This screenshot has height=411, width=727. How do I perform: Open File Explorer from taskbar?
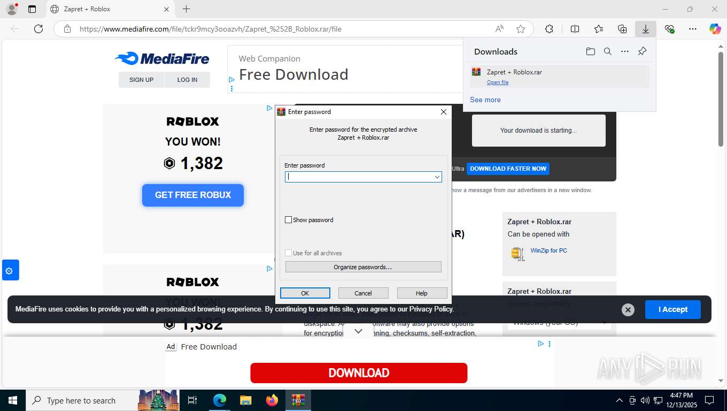(245, 400)
